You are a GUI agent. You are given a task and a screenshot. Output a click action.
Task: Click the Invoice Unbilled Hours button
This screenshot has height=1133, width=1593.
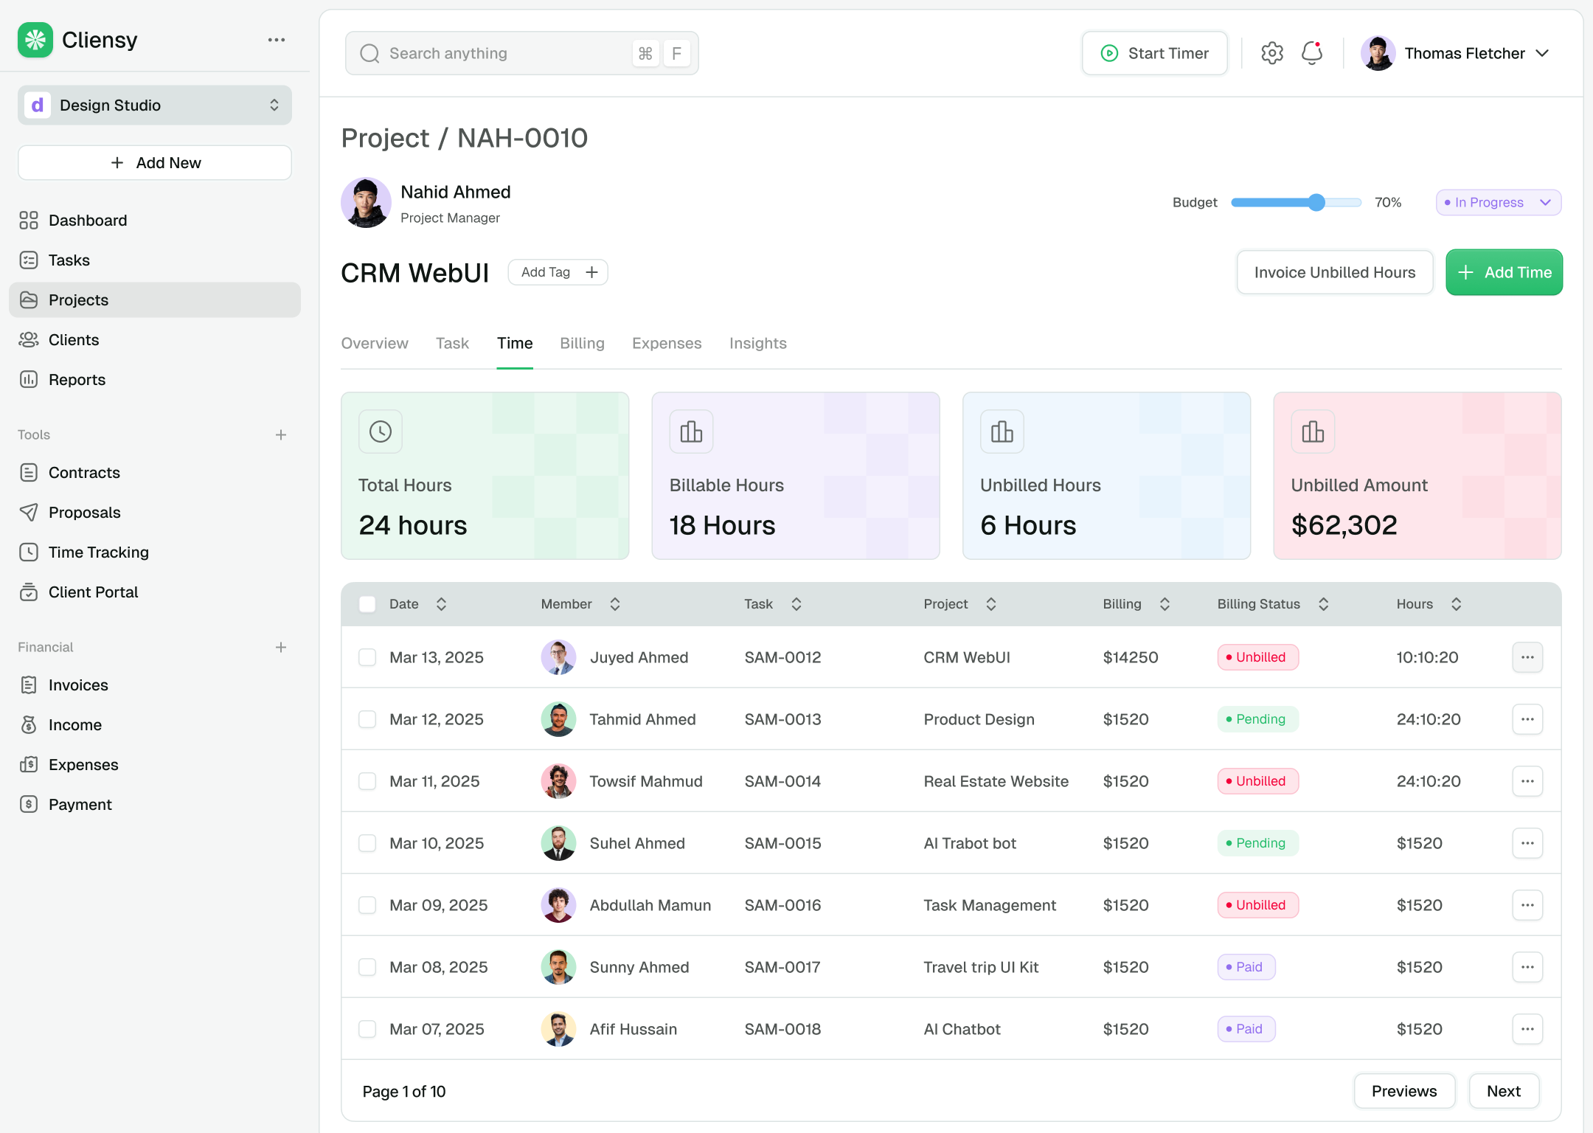[x=1334, y=272]
